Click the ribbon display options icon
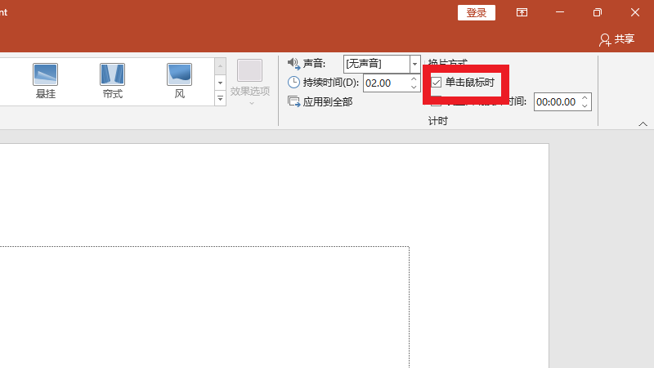 (522, 13)
